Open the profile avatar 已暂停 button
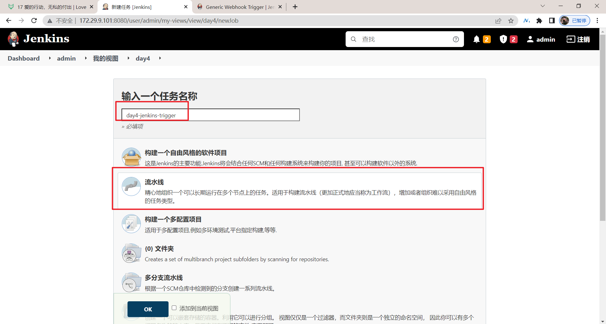Viewport: 606px width, 324px height. pos(574,21)
